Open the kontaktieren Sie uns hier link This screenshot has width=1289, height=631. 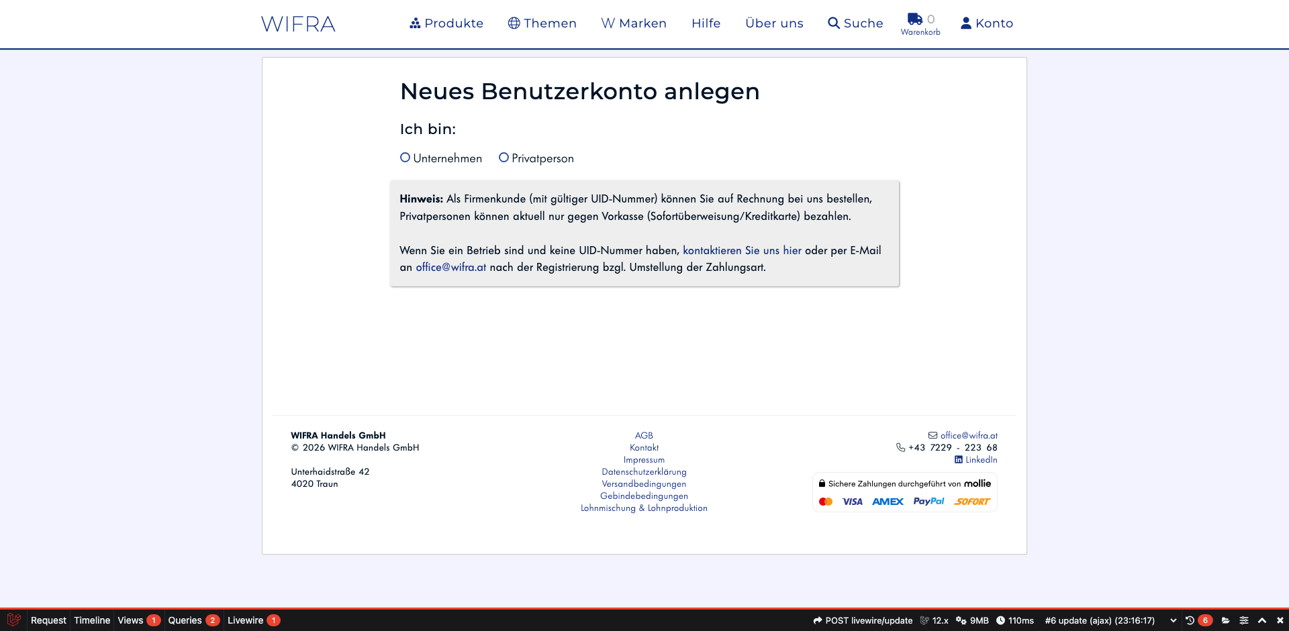point(742,250)
